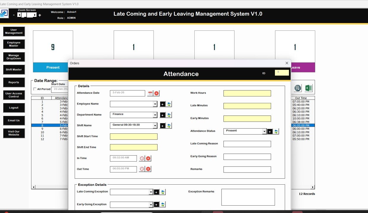
Task: Clear Attendance Date with red X icon
Action: point(156,93)
